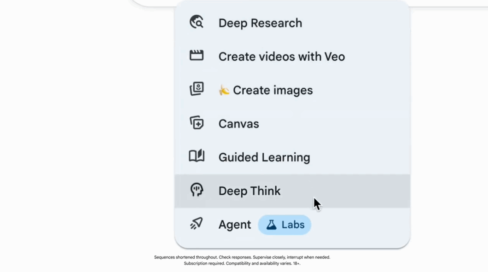Image resolution: width=488 pixels, height=272 pixels.
Task: Click the Sequences shortened throughout fine print
Action: click(x=244, y=257)
